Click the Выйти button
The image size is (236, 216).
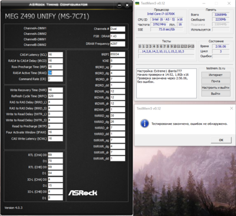pyautogui.click(x=216, y=94)
